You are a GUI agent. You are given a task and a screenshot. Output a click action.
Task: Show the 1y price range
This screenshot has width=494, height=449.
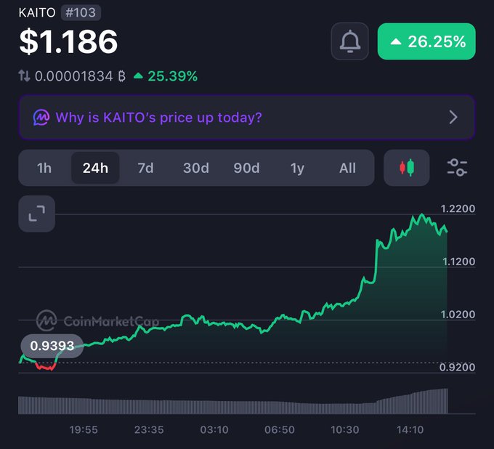point(297,168)
